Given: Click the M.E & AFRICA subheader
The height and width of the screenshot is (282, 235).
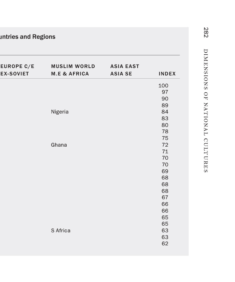Looking at the screenshot, I should pos(70,74).
